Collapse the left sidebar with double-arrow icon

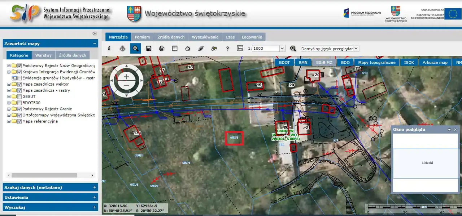point(95,33)
